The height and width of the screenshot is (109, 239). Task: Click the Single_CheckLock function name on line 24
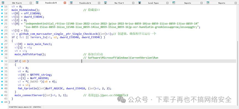coord(58,34)
